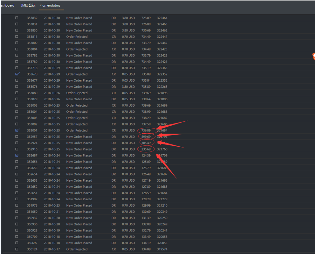The image size is (315, 254).
Task: Click ID 353004 in the table
Action: coord(32,111)
